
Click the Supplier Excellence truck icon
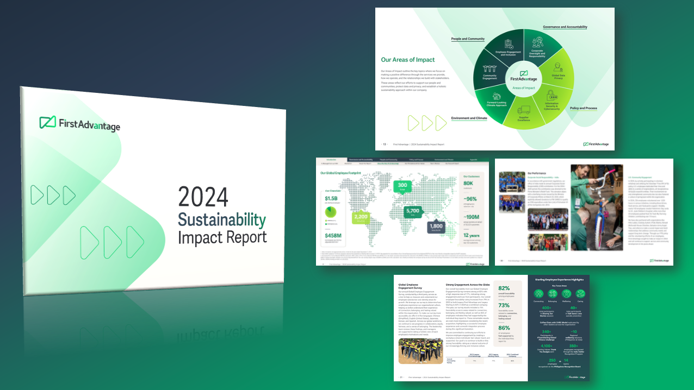(524, 110)
